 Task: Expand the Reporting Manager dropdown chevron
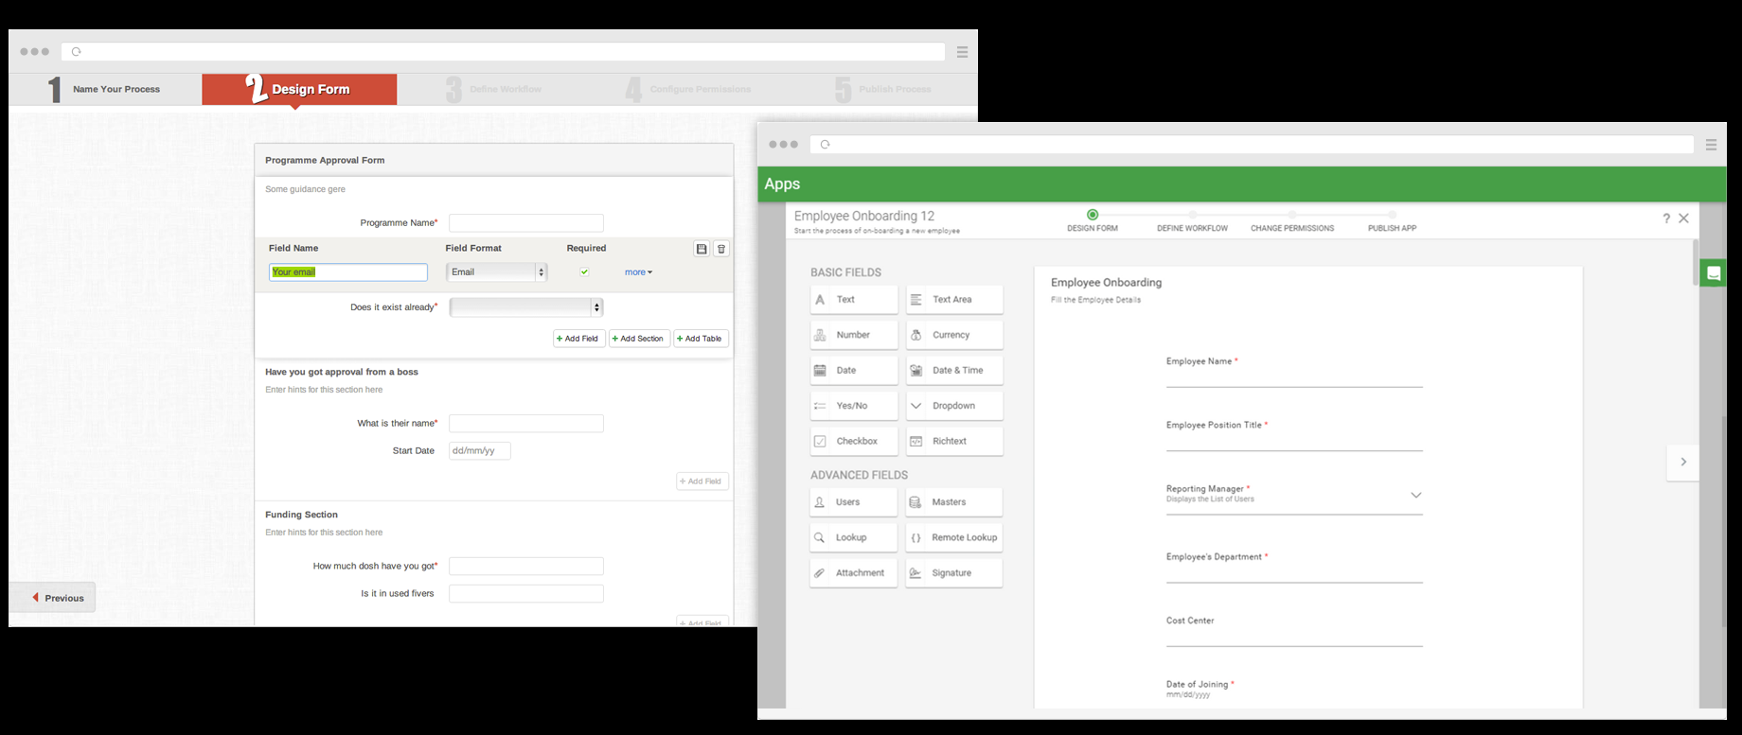click(1416, 495)
